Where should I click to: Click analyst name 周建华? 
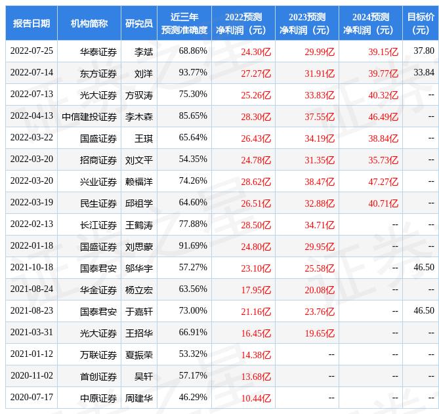(x=139, y=398)
